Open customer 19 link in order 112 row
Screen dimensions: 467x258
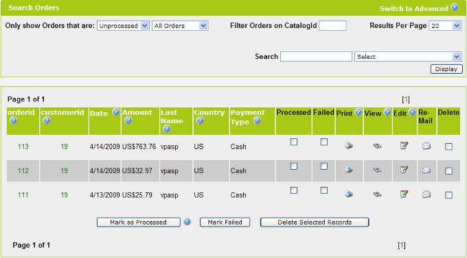point(64,170)
